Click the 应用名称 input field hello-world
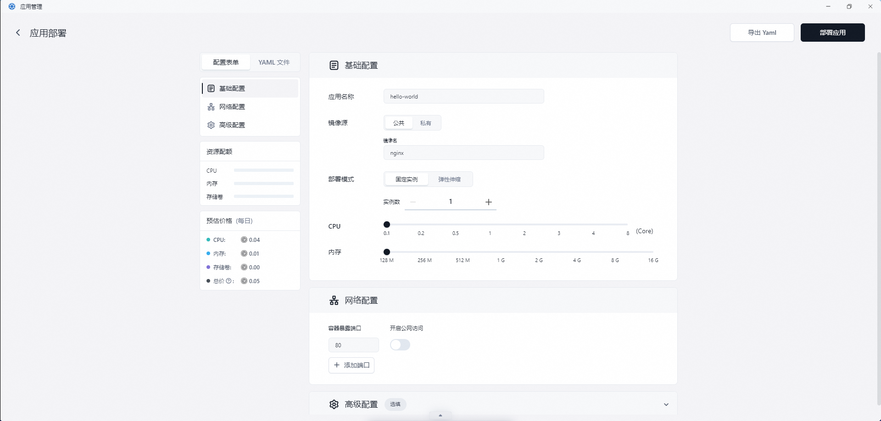881x421 pixels. [x=464, y=96]
